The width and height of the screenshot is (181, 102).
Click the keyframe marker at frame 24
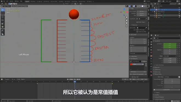click(112, 84)
